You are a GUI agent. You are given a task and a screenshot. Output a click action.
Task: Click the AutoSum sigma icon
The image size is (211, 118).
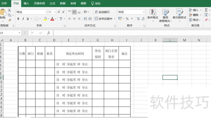[206, 10]
